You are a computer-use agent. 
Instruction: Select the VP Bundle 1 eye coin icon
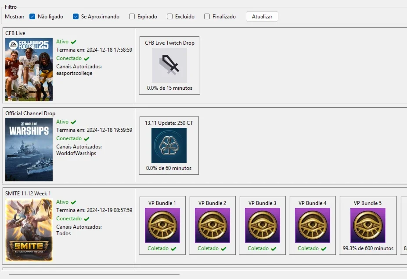[162, 226]
